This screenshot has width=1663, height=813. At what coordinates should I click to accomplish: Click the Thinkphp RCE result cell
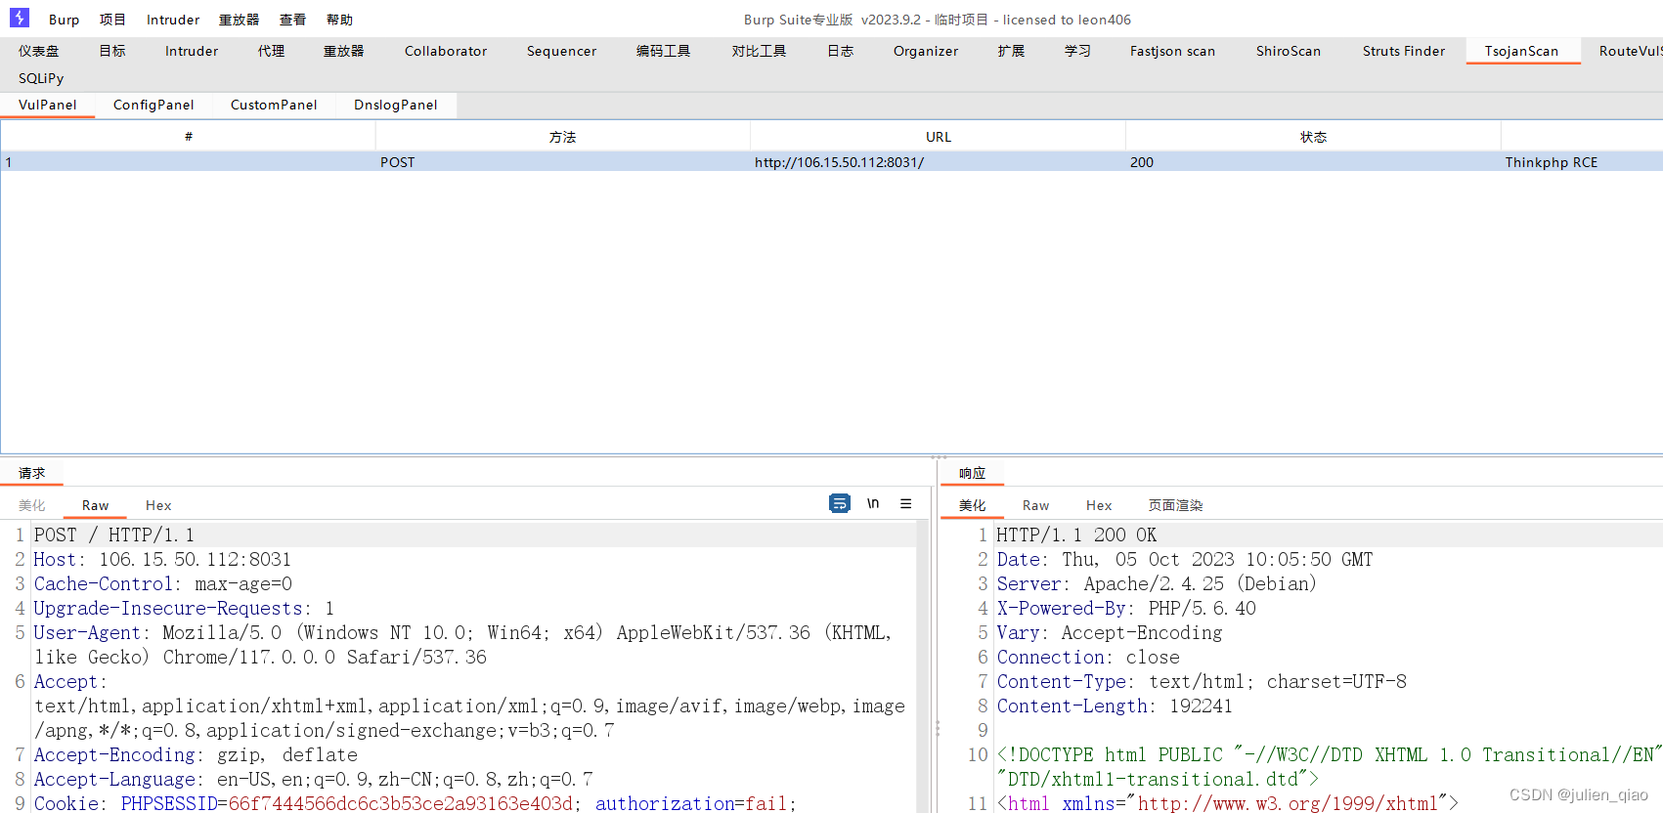tap(1582, 162)
